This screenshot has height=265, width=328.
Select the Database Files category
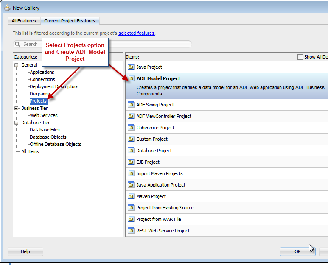click(x=45, y=130)
